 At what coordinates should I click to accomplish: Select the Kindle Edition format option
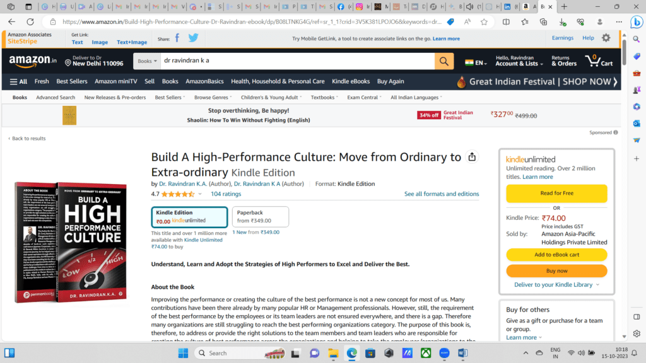pos(189,217)
